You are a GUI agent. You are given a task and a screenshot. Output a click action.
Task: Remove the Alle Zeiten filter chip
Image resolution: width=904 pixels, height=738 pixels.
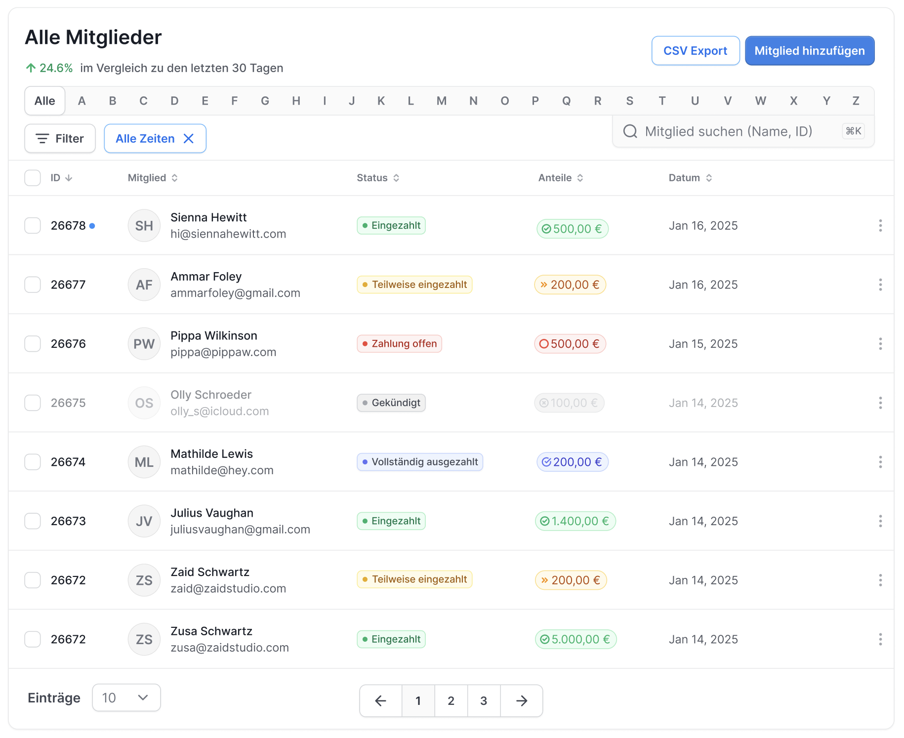click(x=189, y=139)
